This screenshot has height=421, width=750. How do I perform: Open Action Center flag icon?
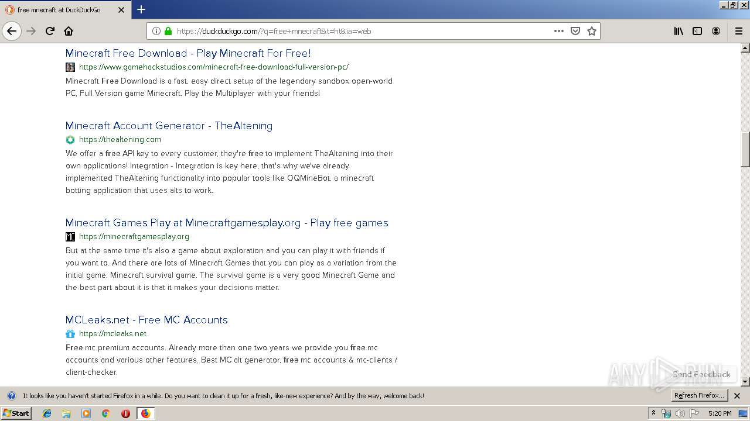tap(694, 413)
